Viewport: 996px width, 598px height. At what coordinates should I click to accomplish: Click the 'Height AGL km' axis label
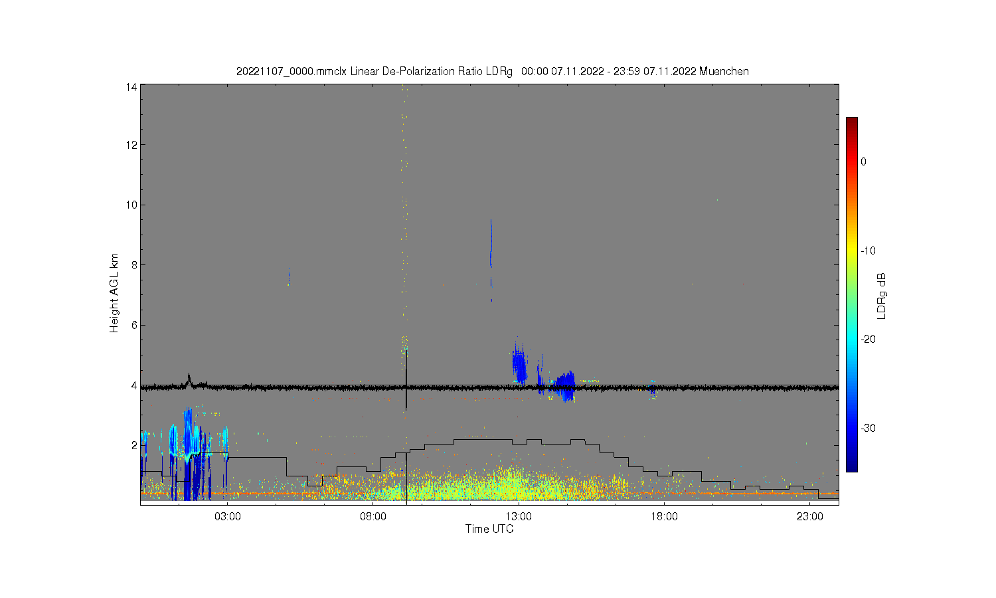(x=114, y=293)
